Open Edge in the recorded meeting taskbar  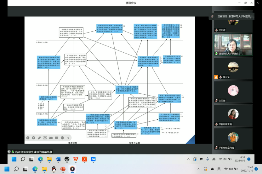40,159
